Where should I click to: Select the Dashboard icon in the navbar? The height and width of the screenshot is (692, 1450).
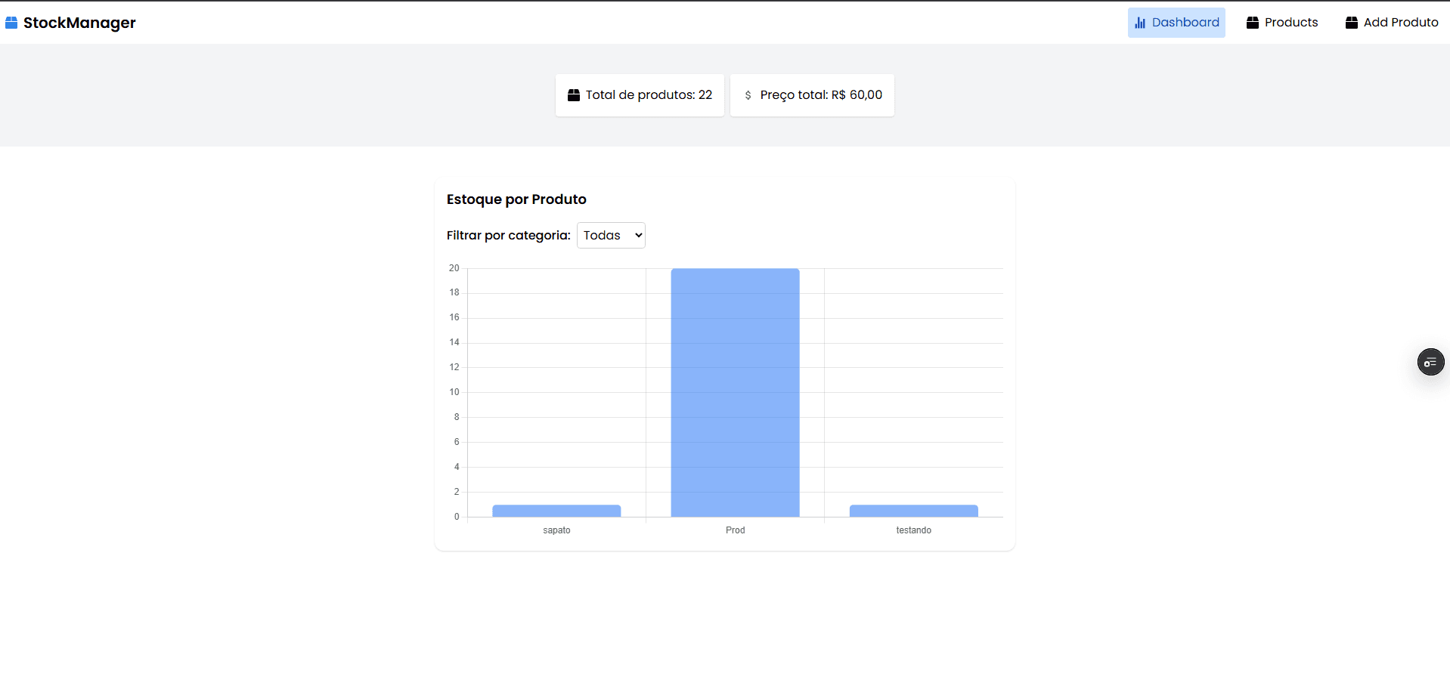(x=1176, y=23)
